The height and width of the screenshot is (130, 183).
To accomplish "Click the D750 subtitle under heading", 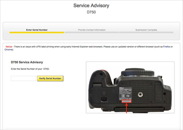I will coord(91,12).
